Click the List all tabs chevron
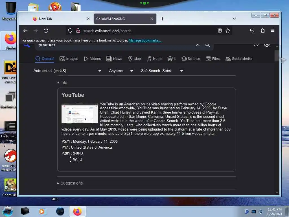 pyautogui.click(x=234, y=19)
